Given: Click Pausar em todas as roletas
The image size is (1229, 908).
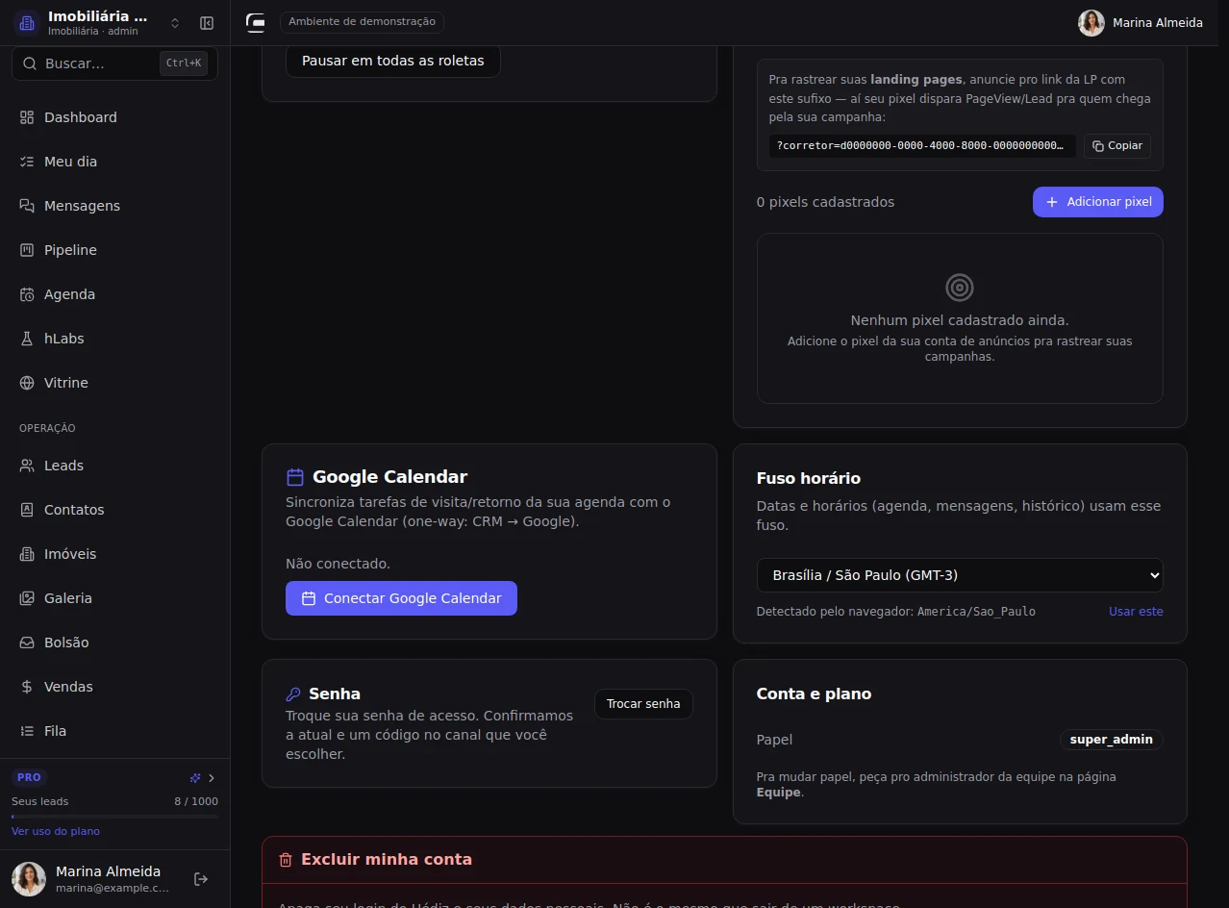Looking at the screenshot, I should (x=393, y=61).
